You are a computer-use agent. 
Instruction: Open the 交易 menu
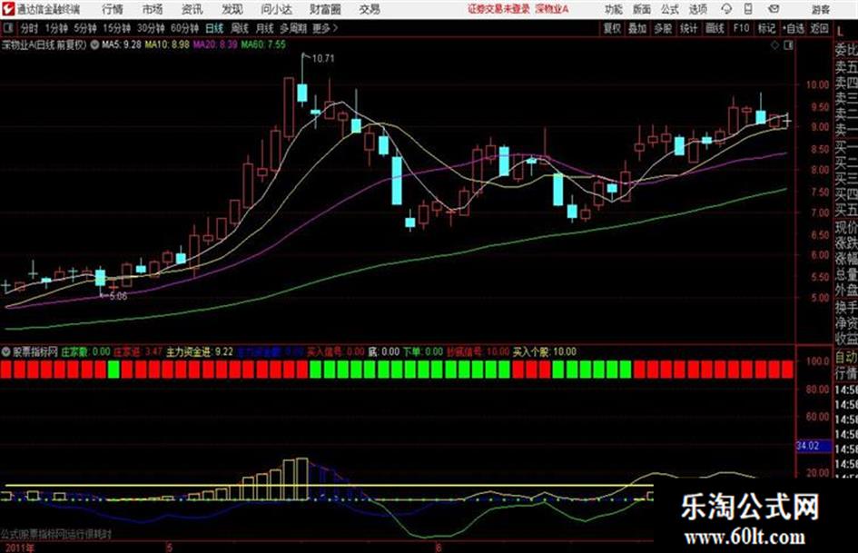point(370,9)
